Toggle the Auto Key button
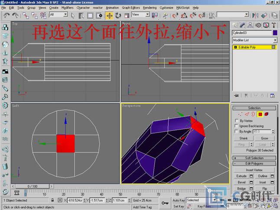 179,200
